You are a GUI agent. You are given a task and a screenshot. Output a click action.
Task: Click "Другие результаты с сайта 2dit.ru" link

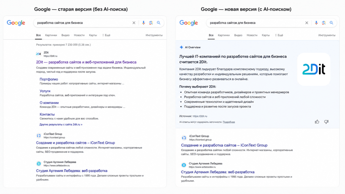click(x=61, y=124)
